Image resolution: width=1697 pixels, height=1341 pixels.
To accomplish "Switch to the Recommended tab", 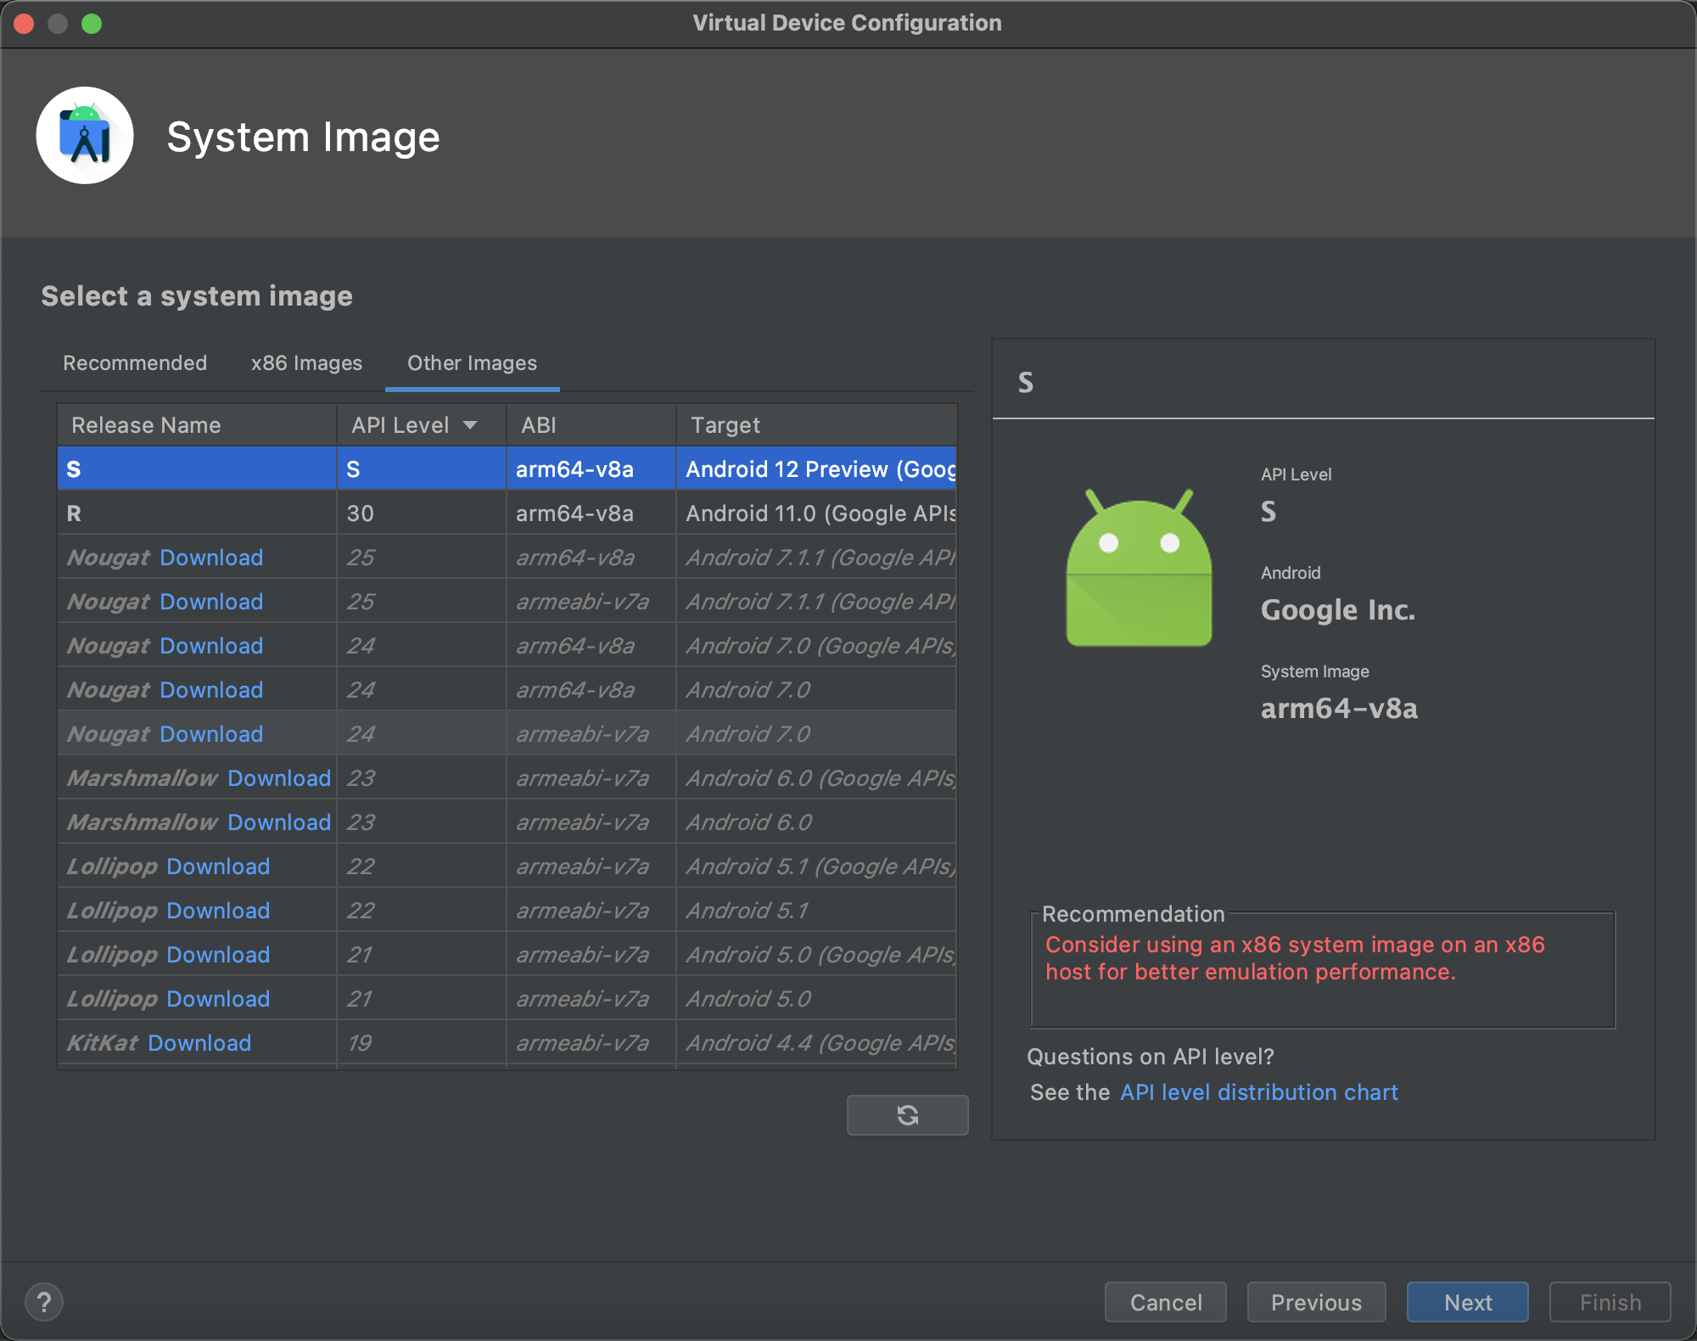I will pos(134,363).
